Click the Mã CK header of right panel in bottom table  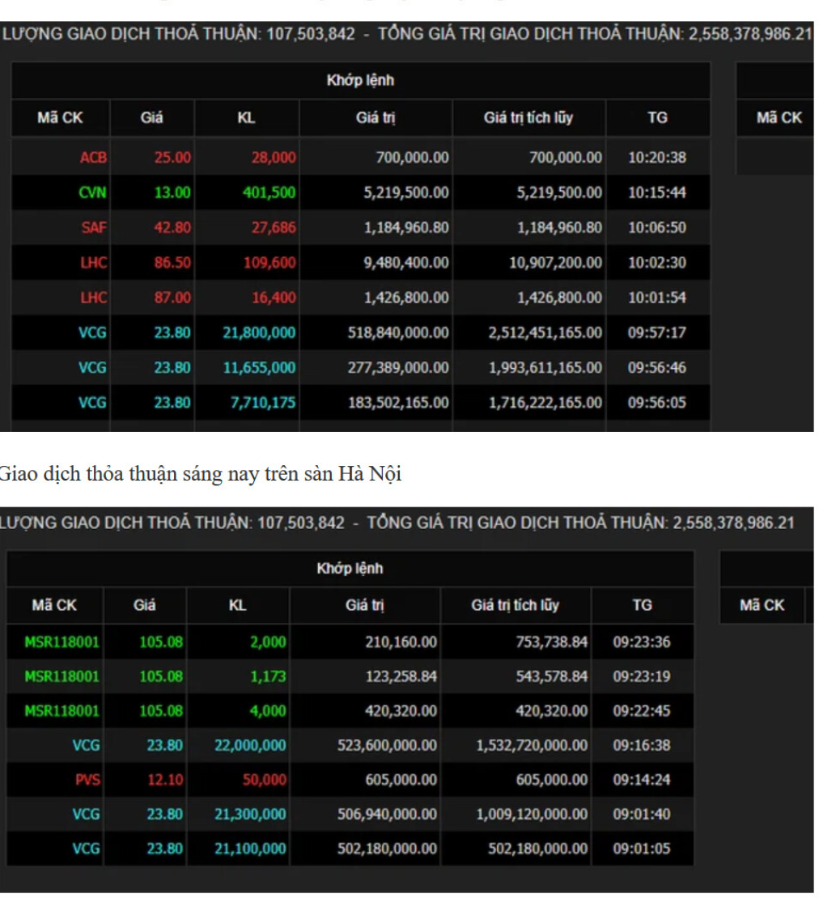762,605
